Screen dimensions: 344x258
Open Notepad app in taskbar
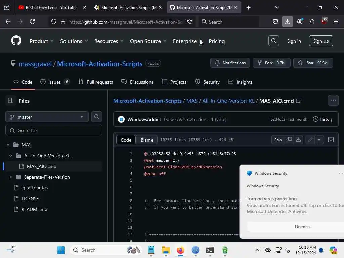(x=151, y=250)
